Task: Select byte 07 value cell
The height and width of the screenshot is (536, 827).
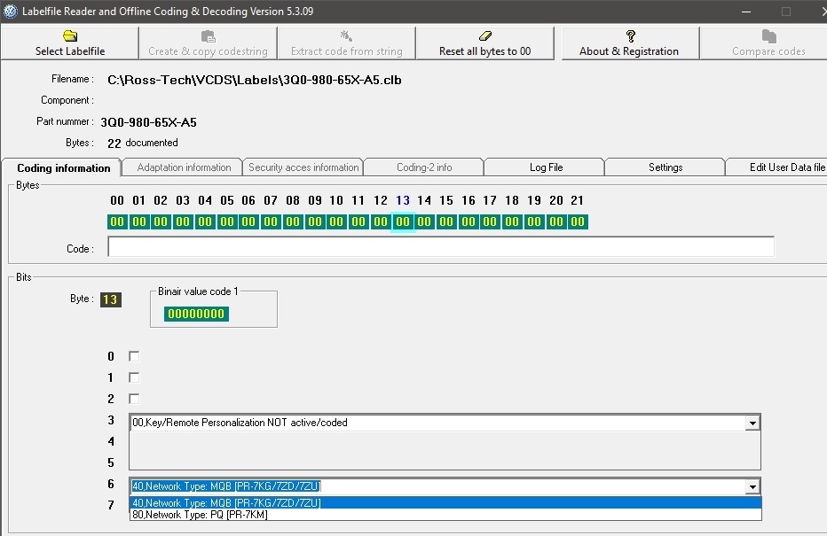Action: pos(271,221)
